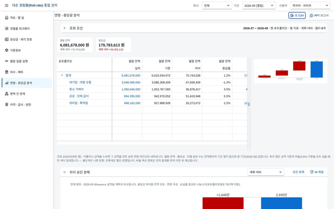
Task: Click the blue 2,935만 waterfall bar
Action: coord(282,203)
